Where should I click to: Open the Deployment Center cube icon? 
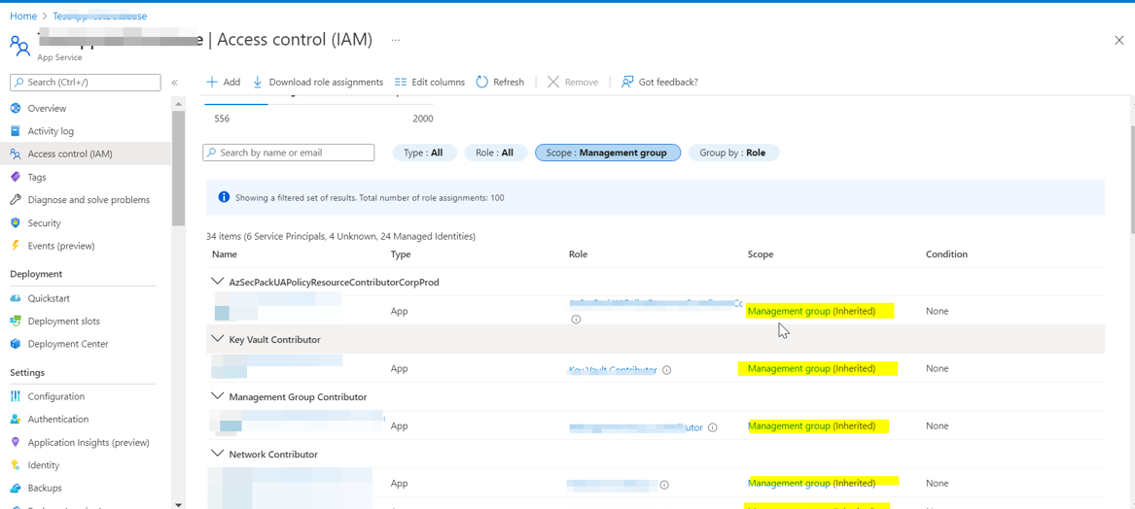click(x=16, y=344)
